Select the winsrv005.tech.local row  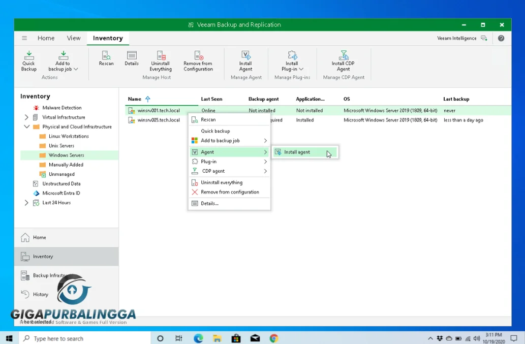coord(318,120)
